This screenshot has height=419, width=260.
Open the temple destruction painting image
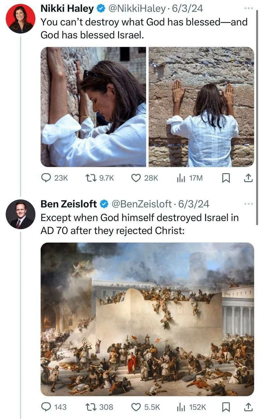[147, 319]
